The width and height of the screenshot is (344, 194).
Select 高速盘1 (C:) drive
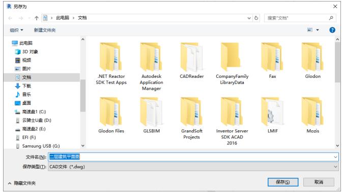[x=30, y=112]
